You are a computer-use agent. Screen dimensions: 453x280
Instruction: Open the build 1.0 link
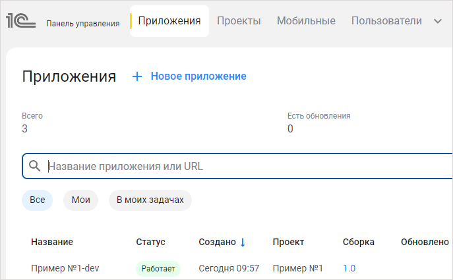(x=349, y=268)
